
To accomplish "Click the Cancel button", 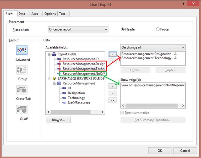I will (x=185, y=151).
